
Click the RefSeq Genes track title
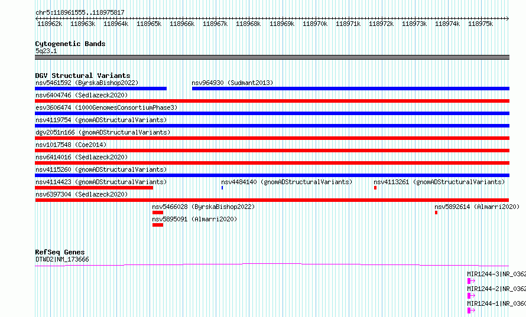tap(60, 252)
